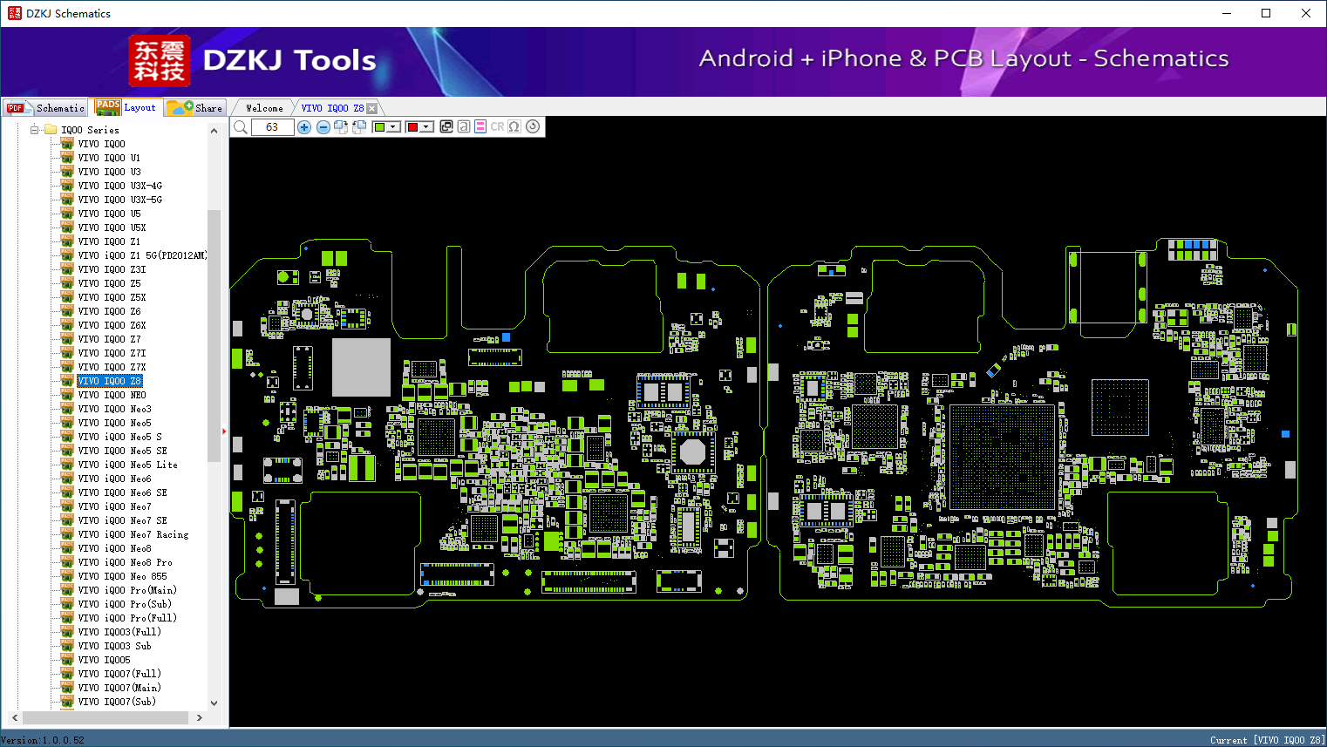Screen dimensions: 1327x747
Task: Maximize the DZKJ Schematics window
Action: coord(1266,13)
